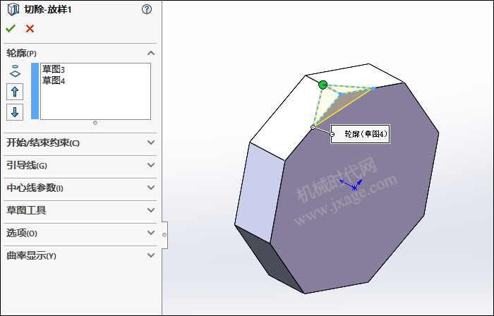Expand the 中心线参数(I) section

point(151,188)
